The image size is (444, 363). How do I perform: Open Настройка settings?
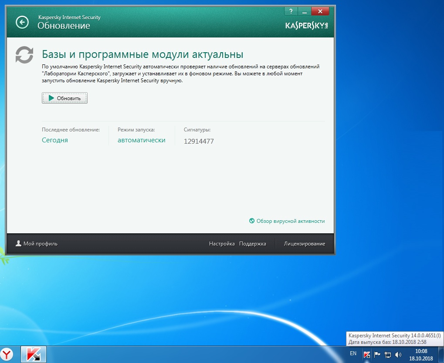pos(222,244)
